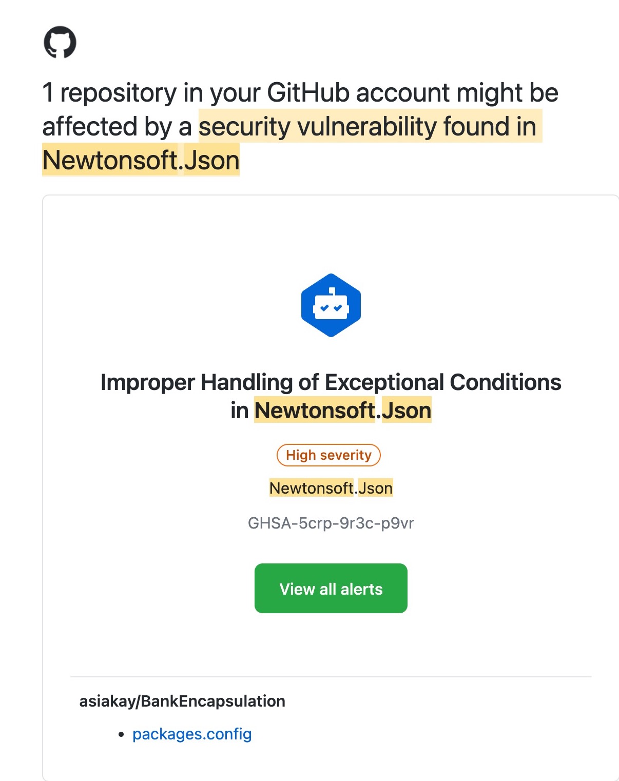This screenshot has width=619, height=781.
Task: Click the asiakay/BankEncapsulation repository name
Action: point(182,701)
